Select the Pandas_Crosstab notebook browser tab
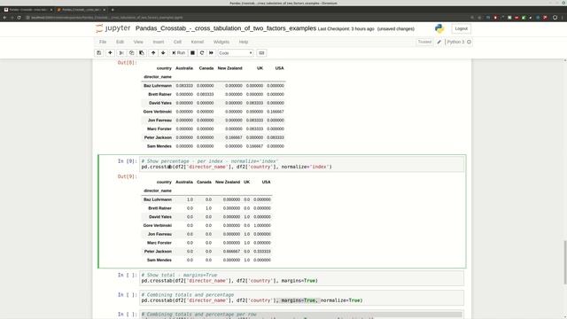This screenshot has width=567, height=319. (x=81, y=10)
